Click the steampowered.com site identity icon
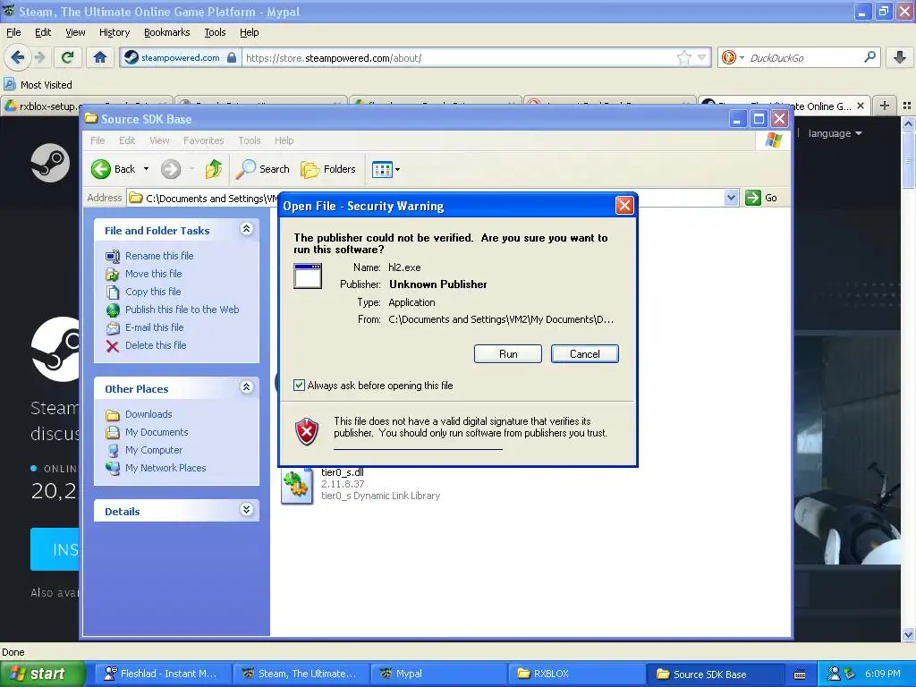Image resolution: width=916 pixels, height=687 pixels. 180,57
